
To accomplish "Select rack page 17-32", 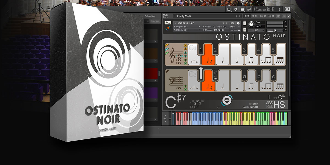I will pos(255,16).
